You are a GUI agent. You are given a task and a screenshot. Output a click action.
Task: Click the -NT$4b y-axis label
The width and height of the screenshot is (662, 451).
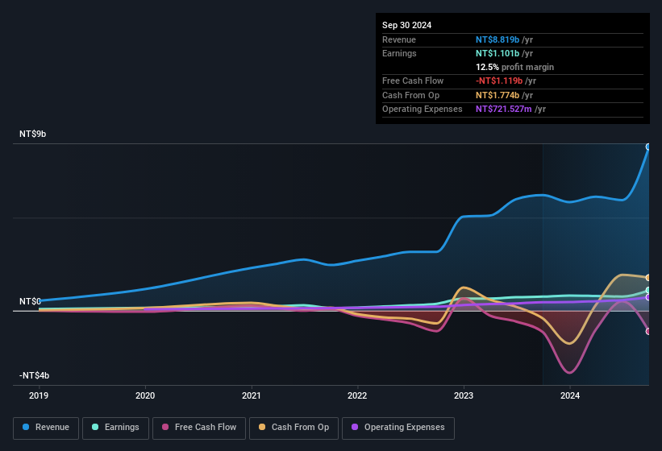click(x=35, y=375)
